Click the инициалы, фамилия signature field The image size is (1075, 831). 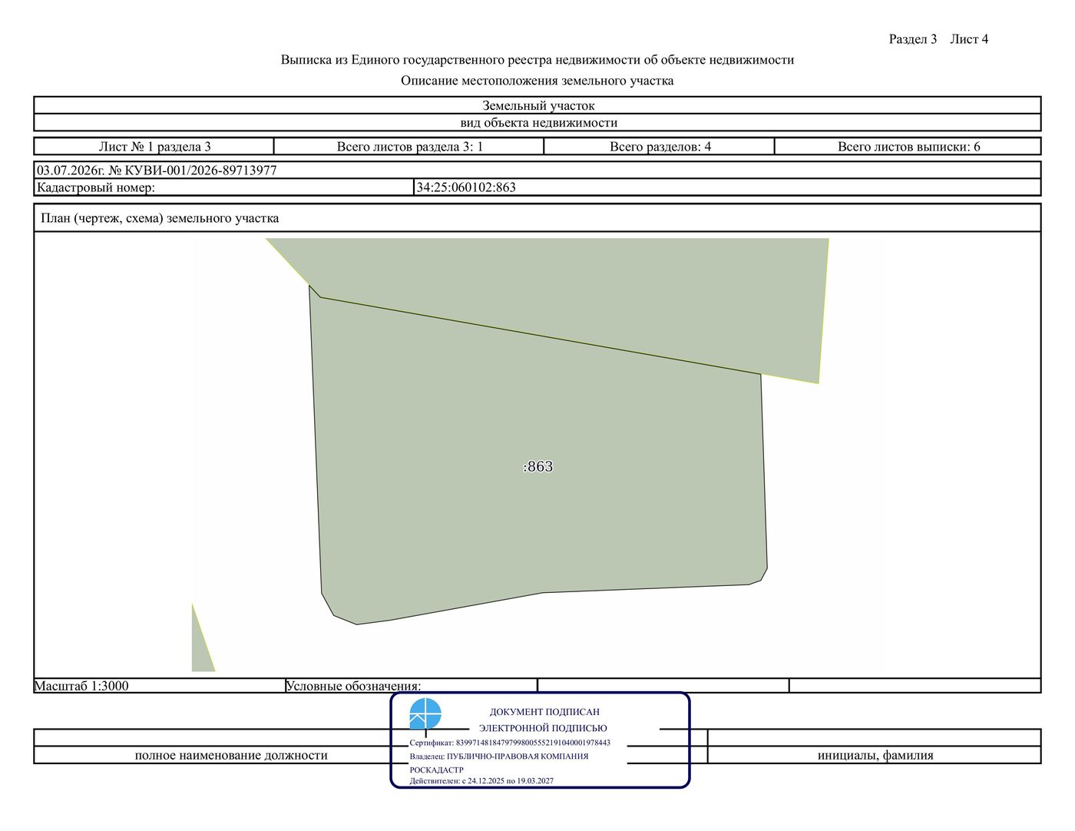tap(875, 755)
